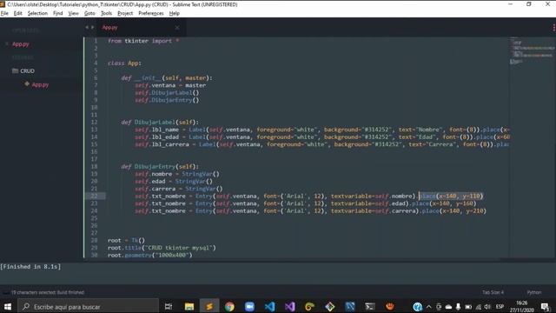
Task: Click the taskbar clock and date
Action: (x=522, y=306)
